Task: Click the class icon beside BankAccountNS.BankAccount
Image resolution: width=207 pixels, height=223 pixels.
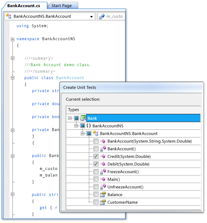Action: pos(95,133)
